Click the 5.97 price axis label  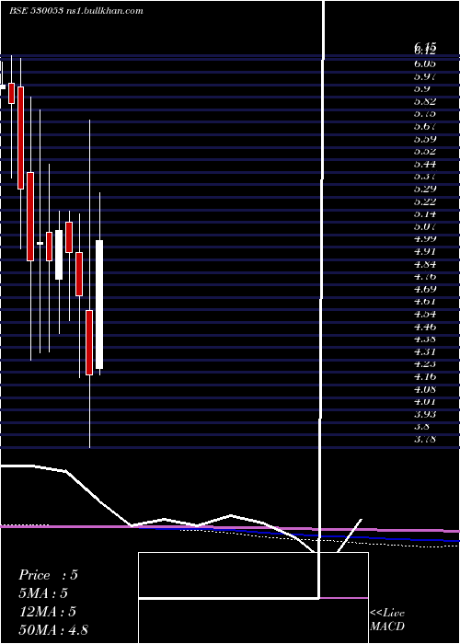(425, 76)
